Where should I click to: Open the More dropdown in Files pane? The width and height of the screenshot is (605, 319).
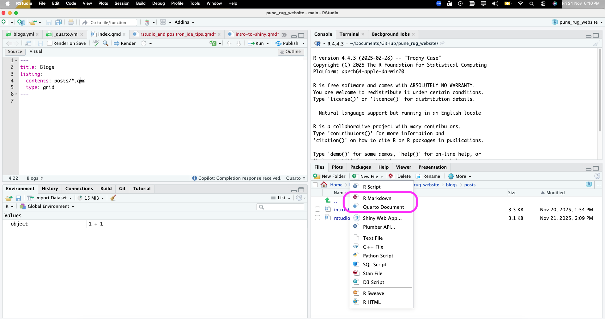[460, 176]
